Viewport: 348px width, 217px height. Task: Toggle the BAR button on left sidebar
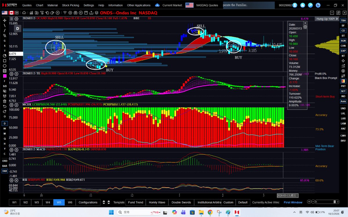[x=5, y=166]
